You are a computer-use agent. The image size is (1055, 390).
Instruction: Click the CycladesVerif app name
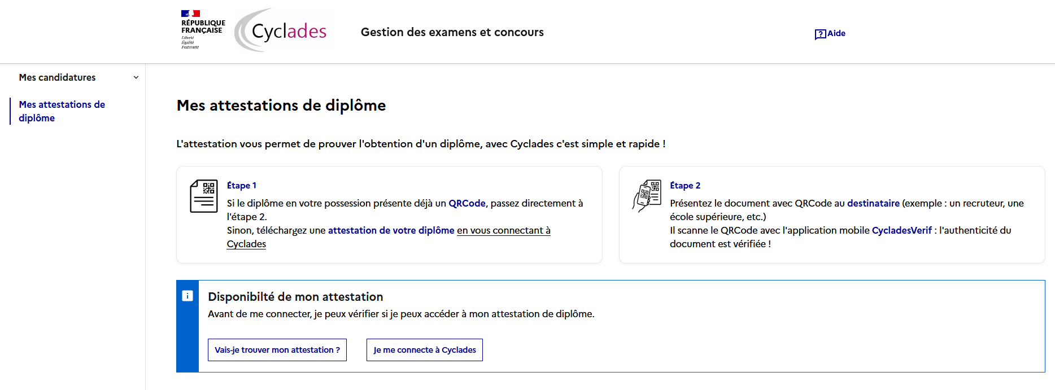coord(901,230)
